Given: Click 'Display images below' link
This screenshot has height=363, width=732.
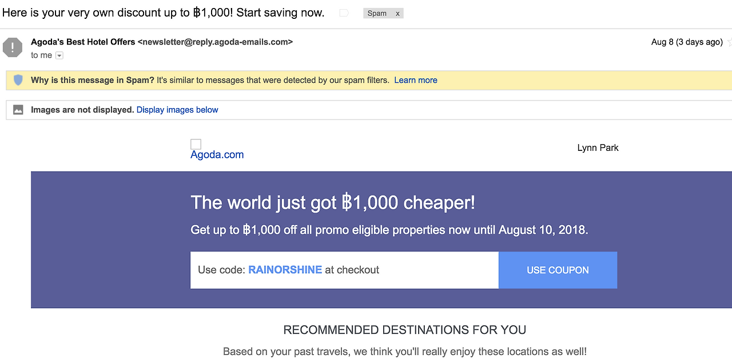Looking at the screenshot, I should 177,110.
